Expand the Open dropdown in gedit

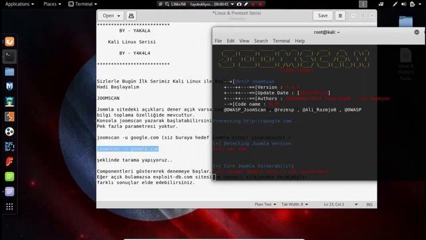point(111,16)
